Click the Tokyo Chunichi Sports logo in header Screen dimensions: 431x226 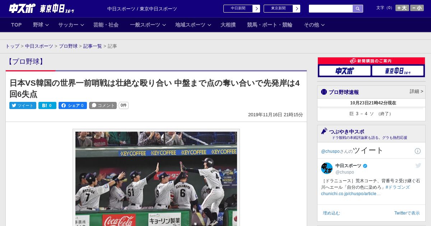coord(57,9)
